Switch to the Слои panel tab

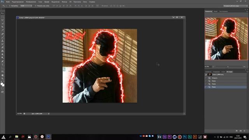pos(223,72)
